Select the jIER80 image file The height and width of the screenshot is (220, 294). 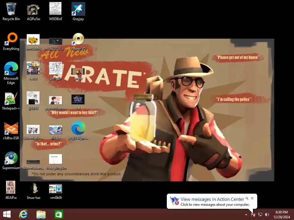(33, 101)
